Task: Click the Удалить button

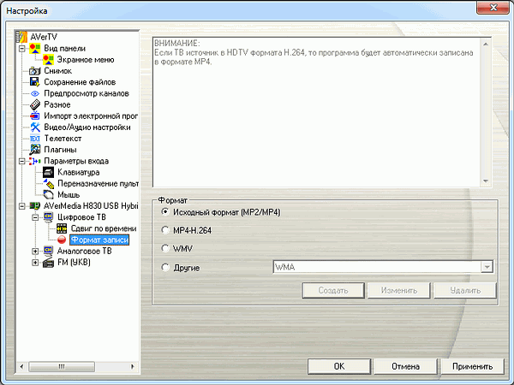Action: [465, 290]
